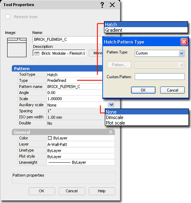The image size is (191, 203).
Task: Open the disabled pattern combo box
Action: [160, 65]
